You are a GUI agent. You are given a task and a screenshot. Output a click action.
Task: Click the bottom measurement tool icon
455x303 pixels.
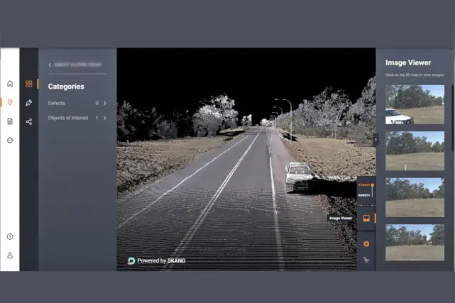point(366,260)
